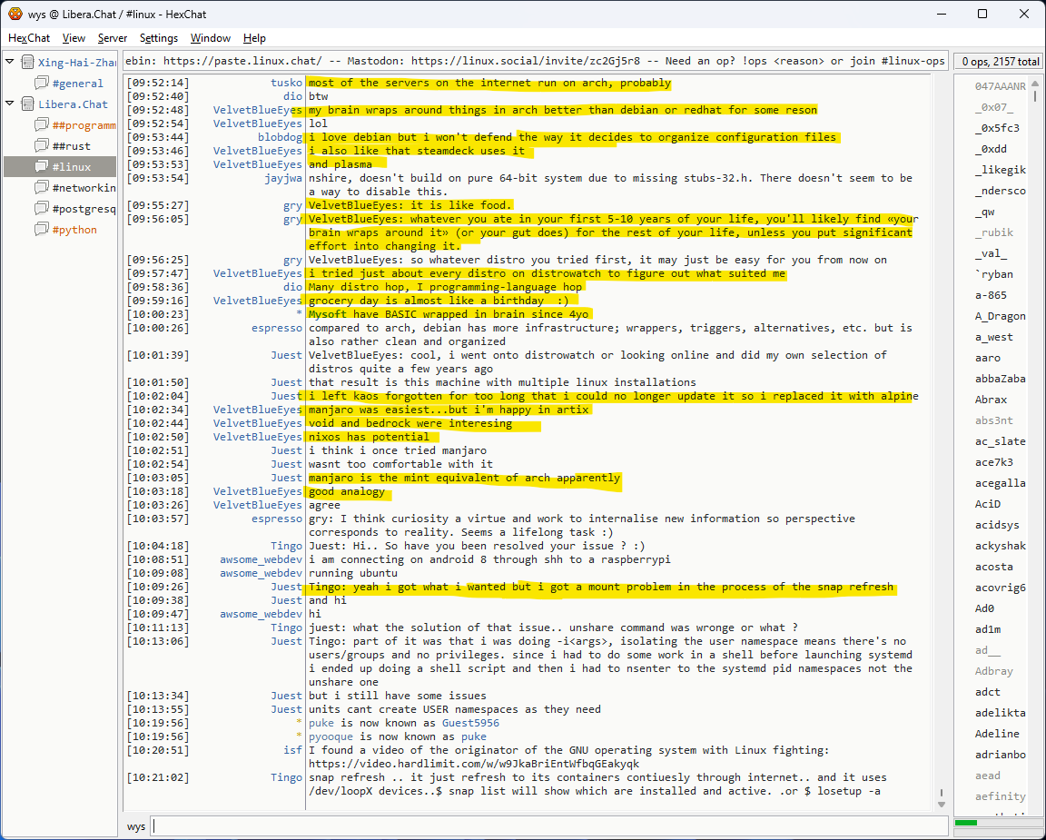Click the Xing-Hai-Zhan server icon
The height and width of the screenshot is (840, 1046).
(26, 63)
